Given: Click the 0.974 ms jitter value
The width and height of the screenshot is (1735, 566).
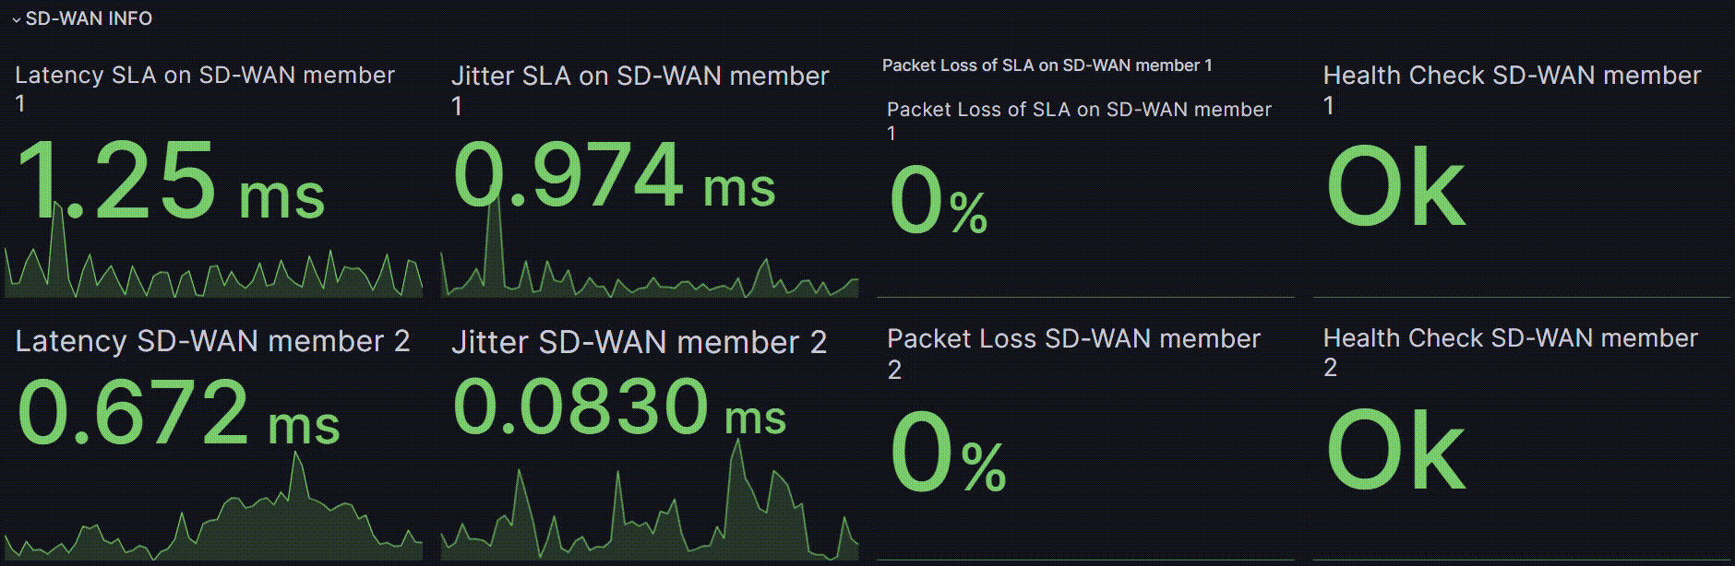Looking at the screenshot, I should point(614,175).
